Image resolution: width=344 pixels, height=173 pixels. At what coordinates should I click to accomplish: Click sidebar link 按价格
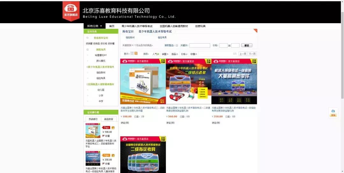pyautogui.click(x=104, y=44)
